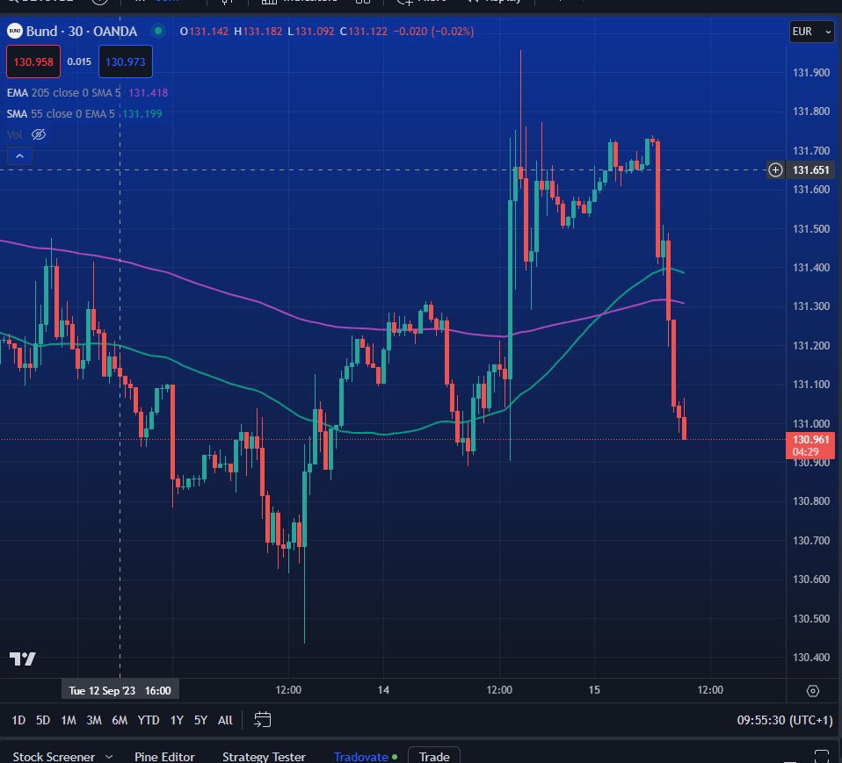Screen dimensions: 842x763
Task: Click the Bund symbol logo icon
Action: [x=14, y=31]
